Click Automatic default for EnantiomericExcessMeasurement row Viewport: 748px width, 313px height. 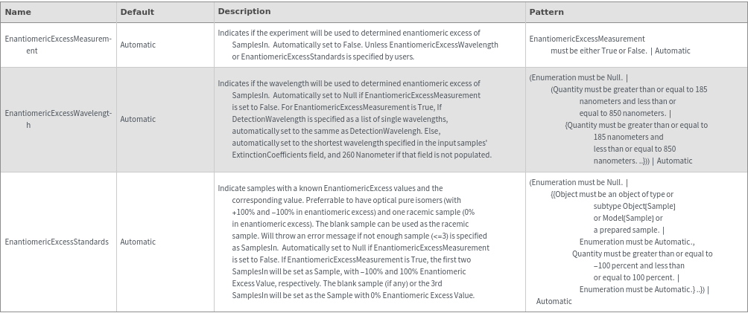(x=138, y=45)
